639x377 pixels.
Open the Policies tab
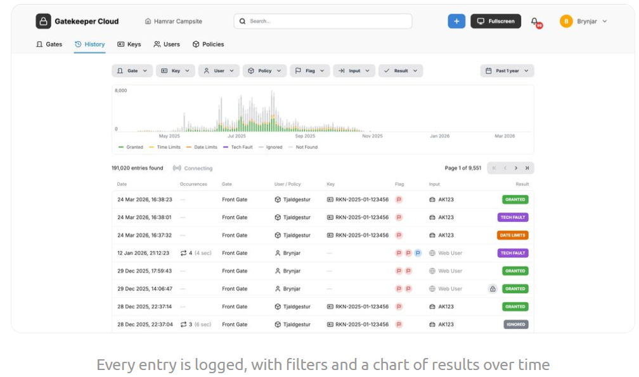click(x=208, y=44)
